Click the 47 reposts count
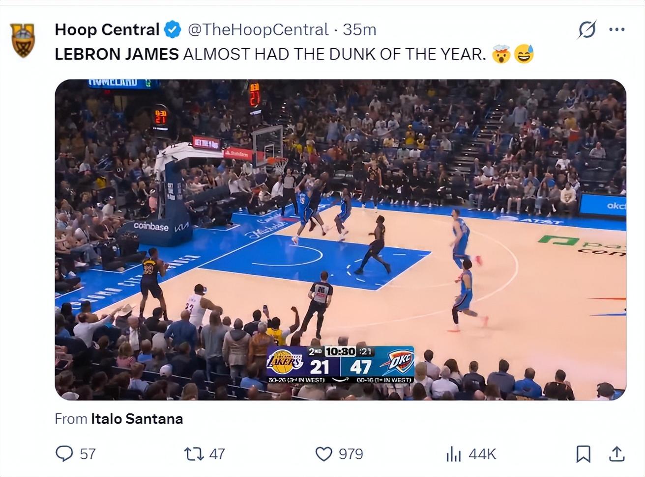Viewport: 645px width, 477px height. 217,454
